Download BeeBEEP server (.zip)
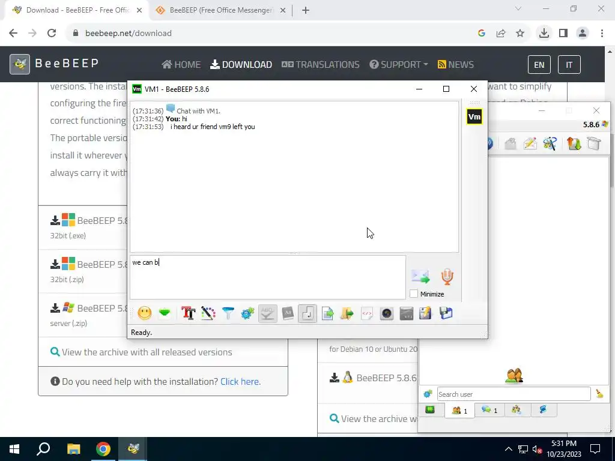Image resolution: width=615 pixels, height=461 pixels. tap(89, 308)
